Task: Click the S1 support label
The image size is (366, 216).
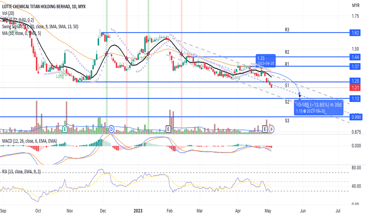Action: coord(287,85)
